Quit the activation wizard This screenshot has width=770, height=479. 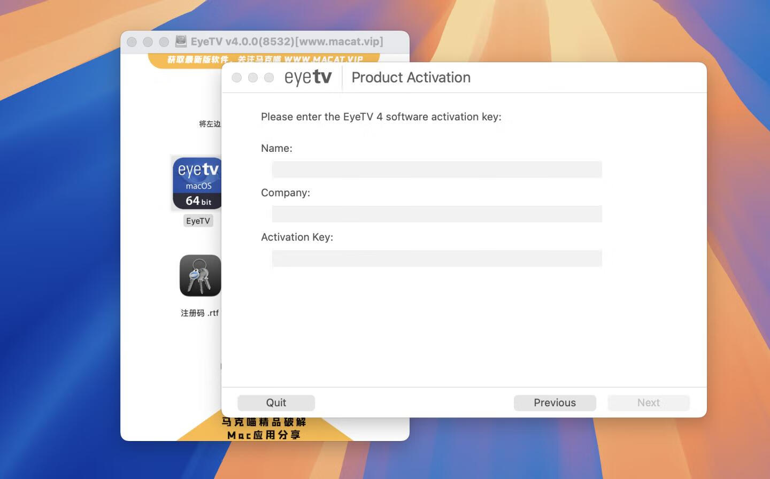coord(276,403)
